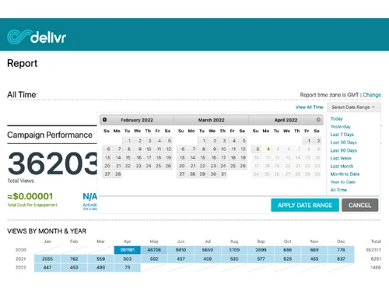This screenshot has width=389, height=292.
Task: Select the Last 7 Days preset
Action: click(342, 135)
